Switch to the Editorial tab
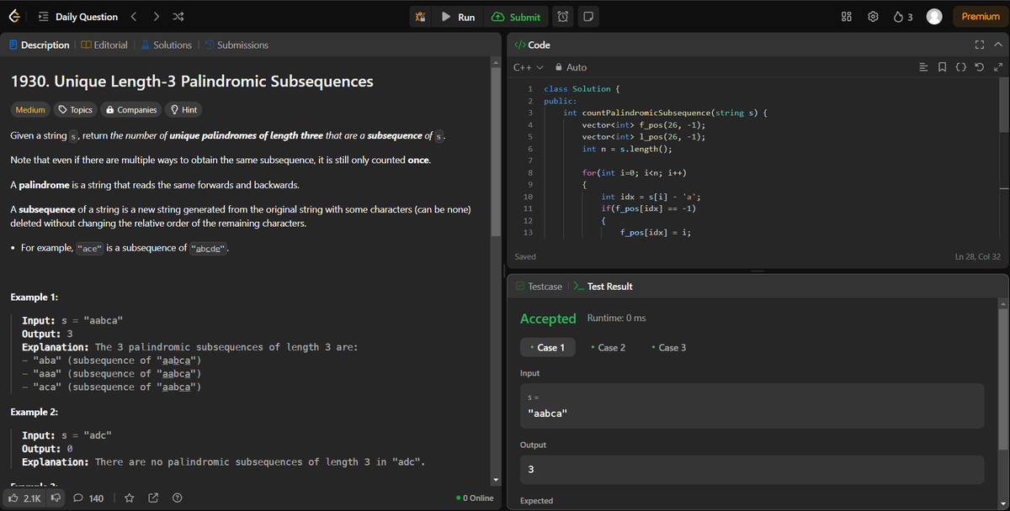This screenshot has height=511, width=1010. (104, 45)
